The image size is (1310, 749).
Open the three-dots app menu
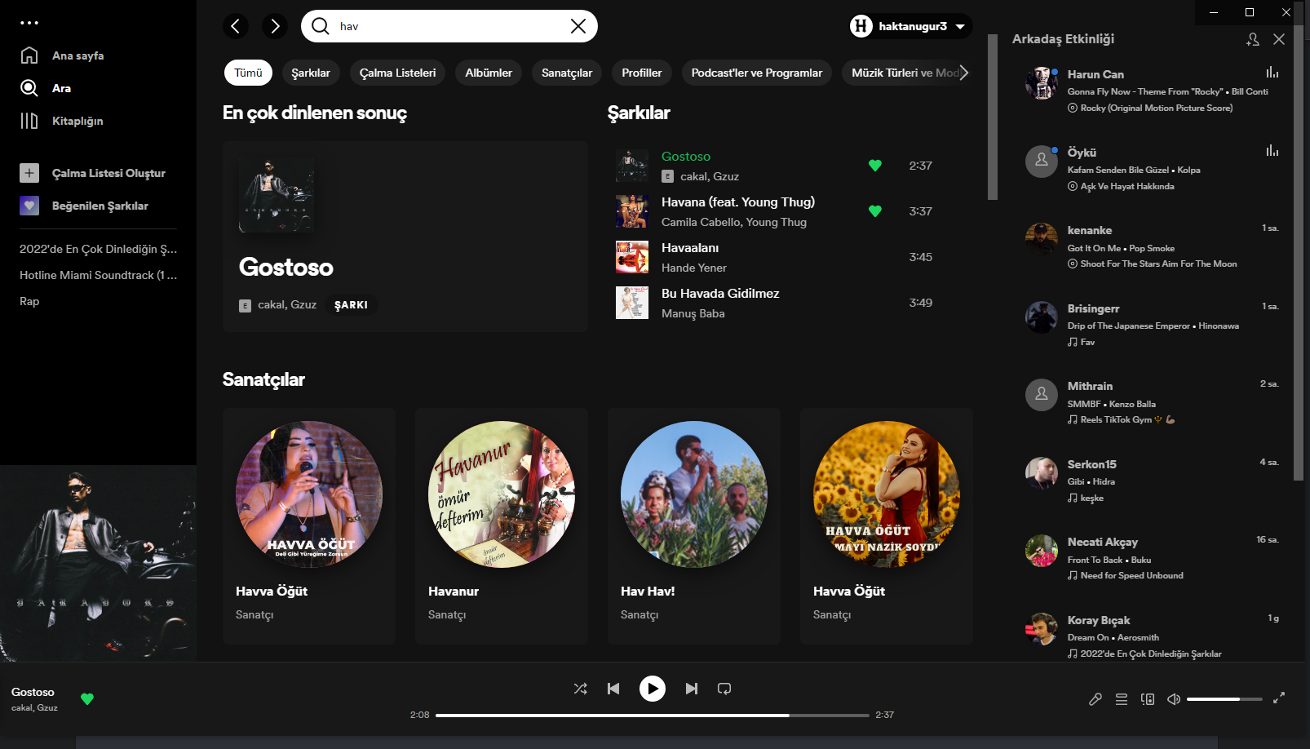[29, 23]
